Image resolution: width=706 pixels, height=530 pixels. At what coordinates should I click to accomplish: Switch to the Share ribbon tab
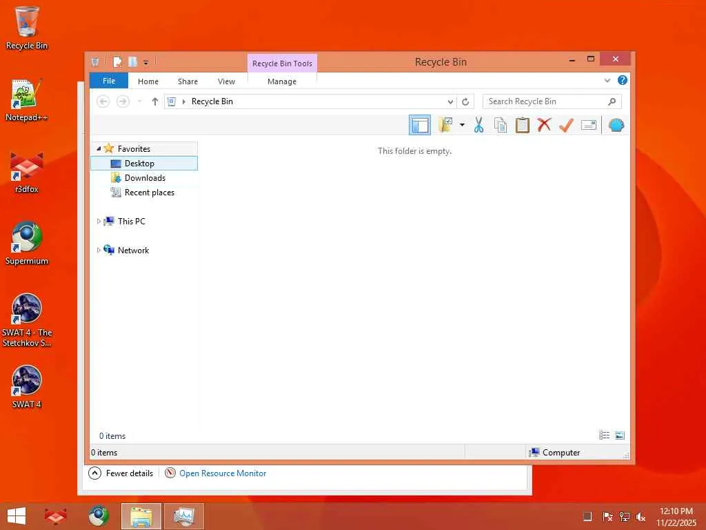pyautogui.click(x=188, y=81)
